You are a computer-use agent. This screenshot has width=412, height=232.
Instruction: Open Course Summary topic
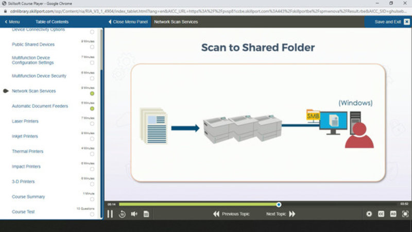point(28,197)
